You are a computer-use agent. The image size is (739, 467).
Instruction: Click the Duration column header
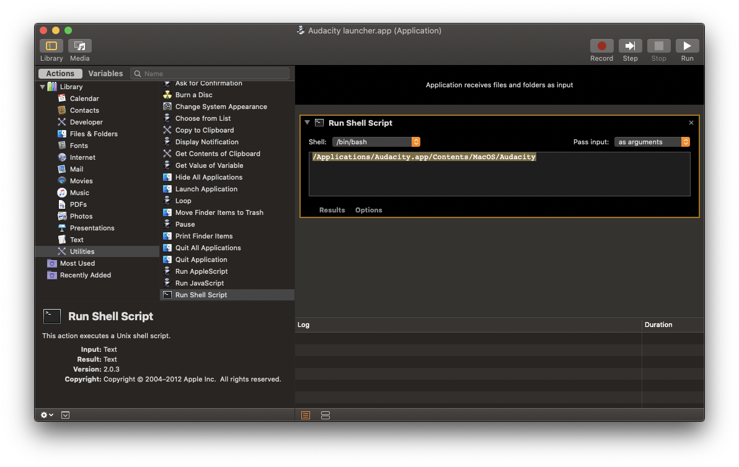click(673, 325)
